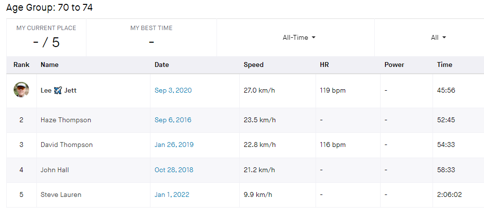Click the Power column header
The width and height of the screenshot is (484, 210).
(x=394, y=65)
